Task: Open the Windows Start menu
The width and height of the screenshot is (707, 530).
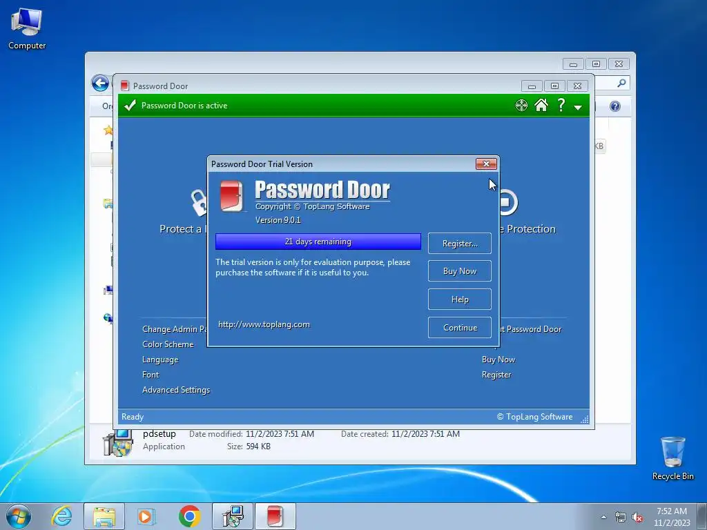Action: tap(19, 516)
